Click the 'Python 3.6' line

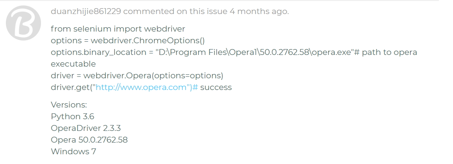(73, 116)
